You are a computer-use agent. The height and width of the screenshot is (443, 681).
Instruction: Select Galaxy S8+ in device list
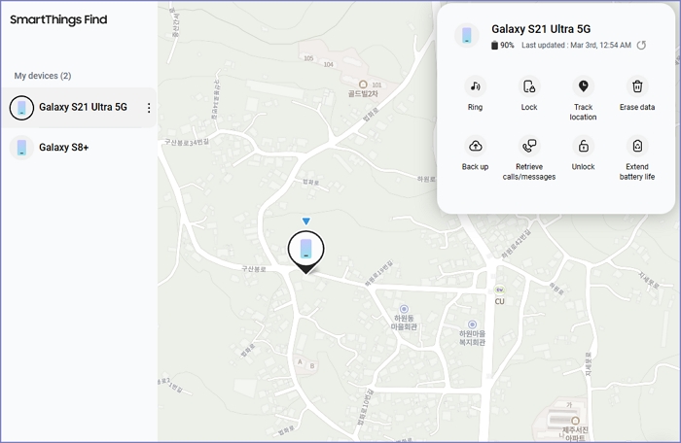click(x=78, y=148)
